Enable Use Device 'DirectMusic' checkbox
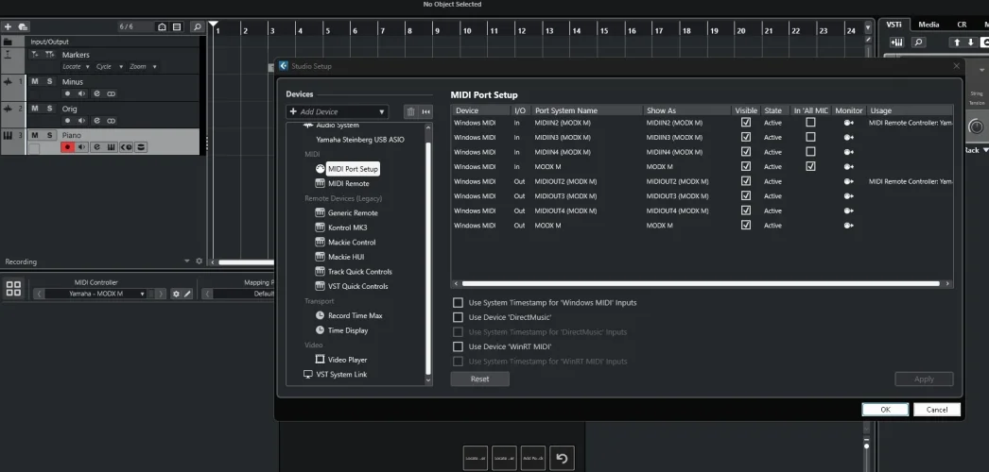The height and width of the screenshot is (472, 989). click(x=458, y=317)
